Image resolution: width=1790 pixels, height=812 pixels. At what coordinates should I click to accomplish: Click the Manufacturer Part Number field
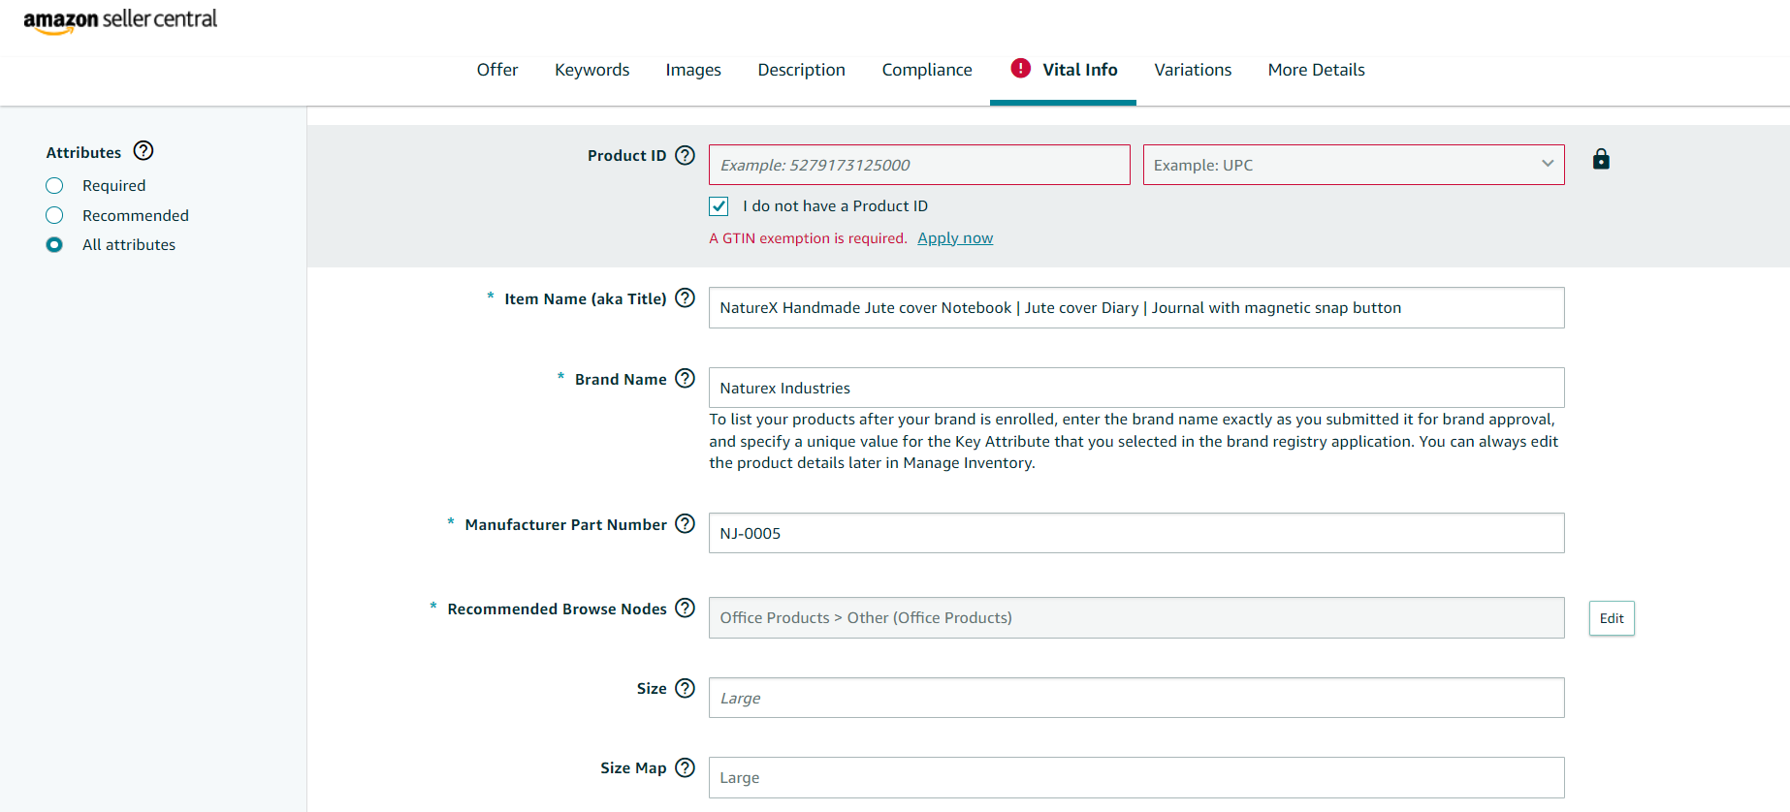click(1136, 533)
